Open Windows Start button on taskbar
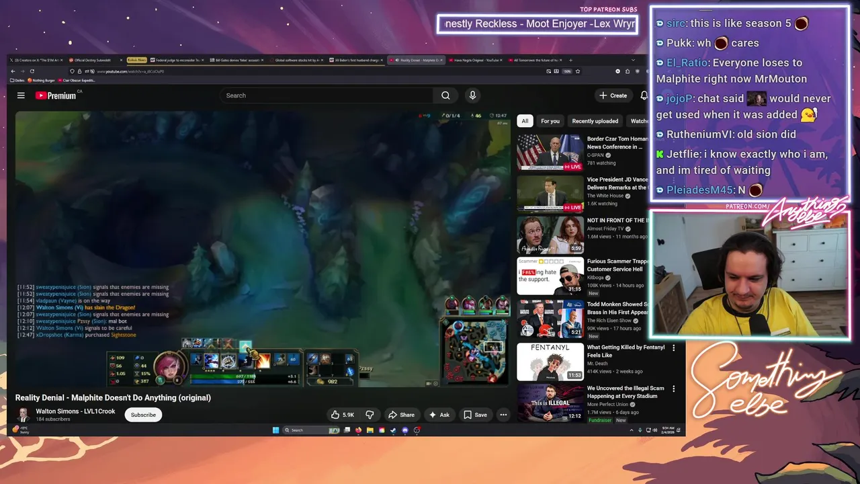The image size is (860, 484). [x=275, y=430]
